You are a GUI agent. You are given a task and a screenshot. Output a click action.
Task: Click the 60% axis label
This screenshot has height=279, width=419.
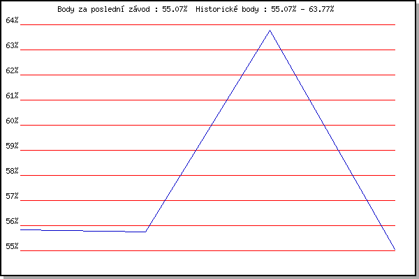coord(12,121)
